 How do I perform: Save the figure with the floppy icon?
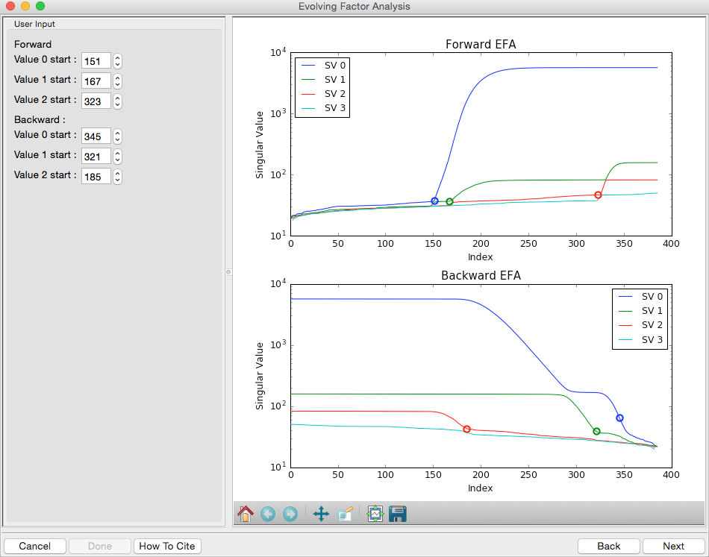(x=398, y=514)
